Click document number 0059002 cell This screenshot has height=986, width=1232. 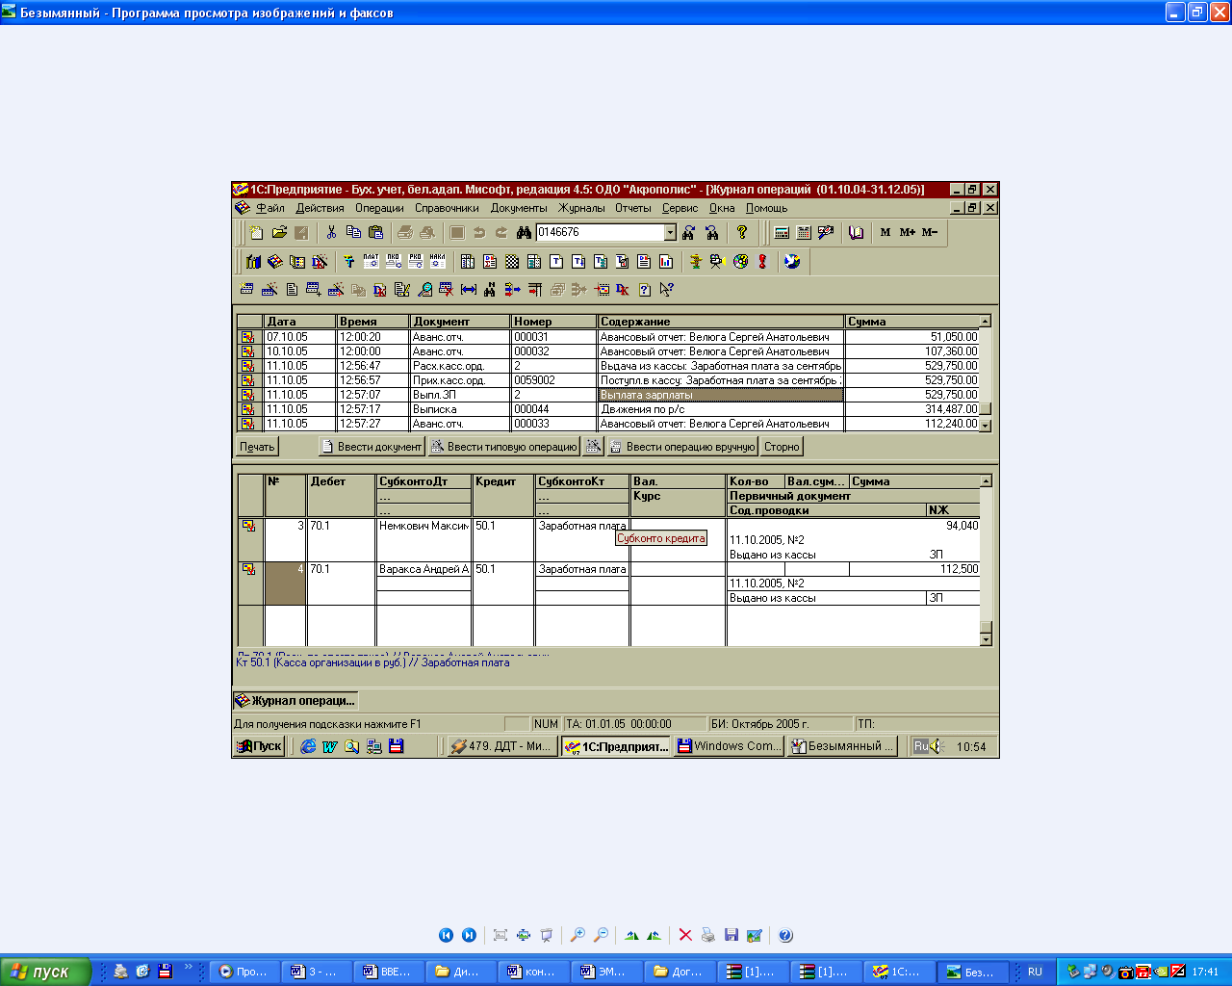tap(553, 380)
